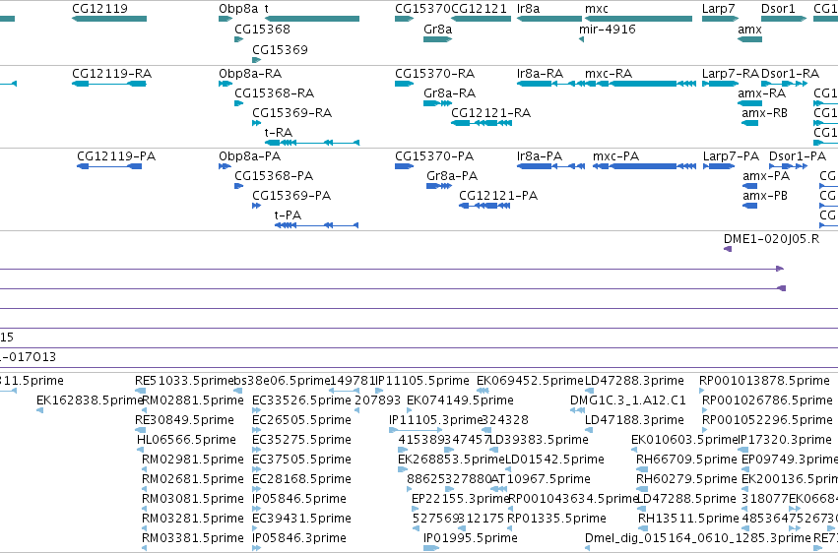The height and width of the screenshot is (553, 838).
Task: Select the AT10967.5prime cDNA label
Action: (x=541, y=479)
